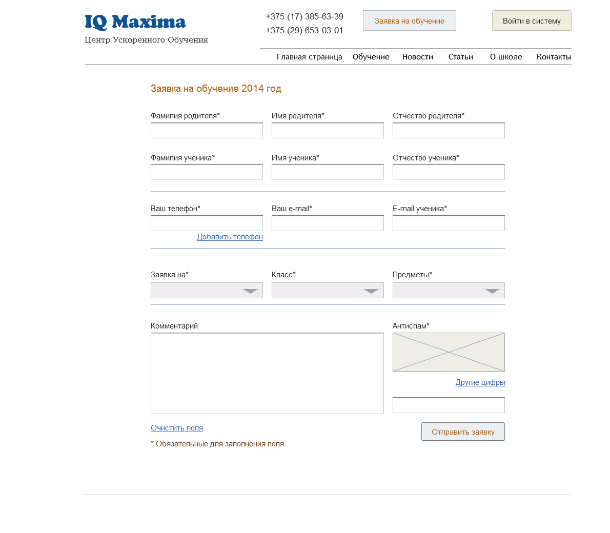
Task: Focus the Фамилия родителя input field
Action: (207, 130)
